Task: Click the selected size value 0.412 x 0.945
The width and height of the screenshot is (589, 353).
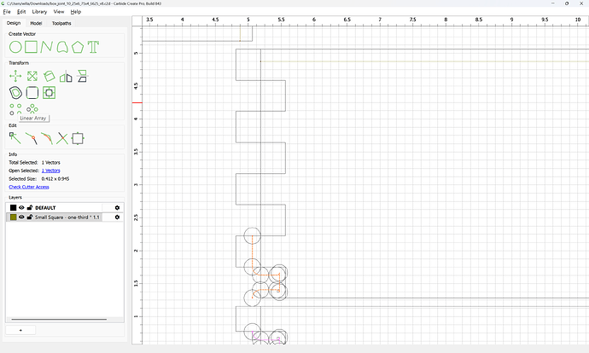Action: click(x=55, y=179)
